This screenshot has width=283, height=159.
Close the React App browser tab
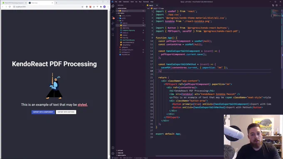pyautogui.click(x=52, y=3)
